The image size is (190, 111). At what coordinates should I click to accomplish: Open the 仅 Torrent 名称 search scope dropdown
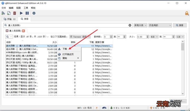tap(80, 37)
